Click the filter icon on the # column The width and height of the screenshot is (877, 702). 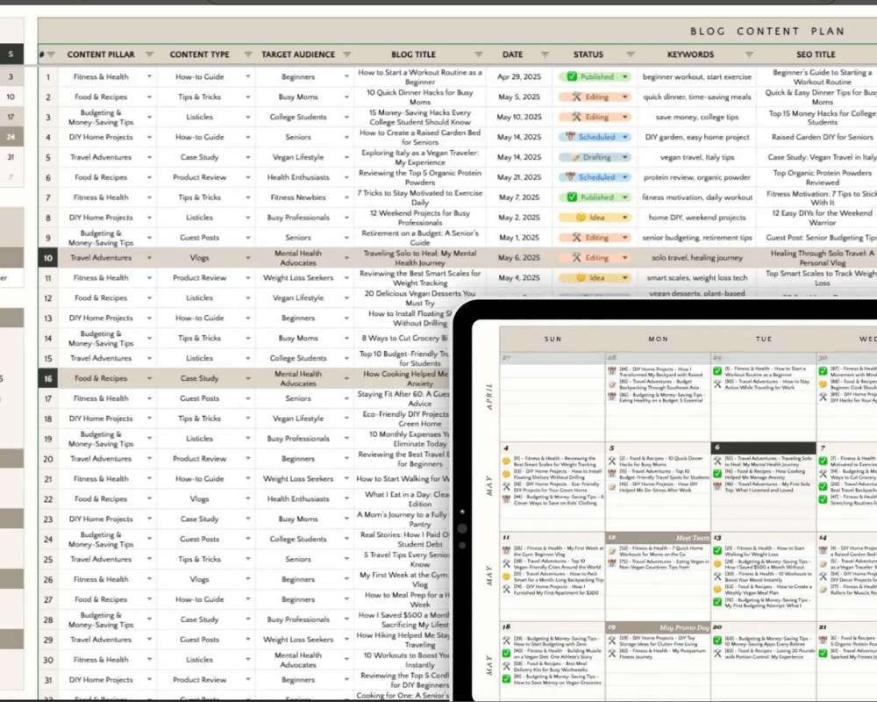click(x=51, y=55)
